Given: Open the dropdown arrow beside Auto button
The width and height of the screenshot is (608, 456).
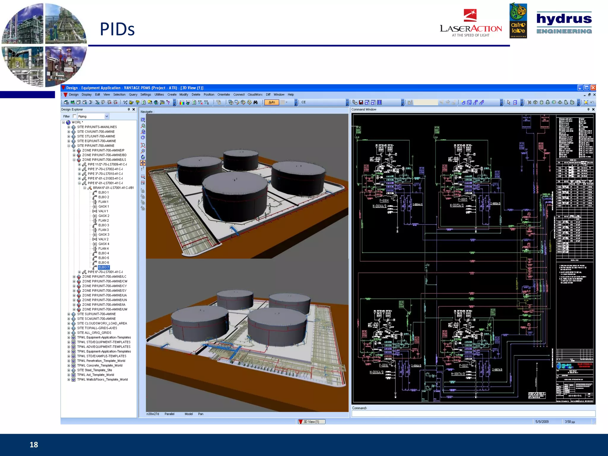Looking at the screenshot, I should pos(286,102).
